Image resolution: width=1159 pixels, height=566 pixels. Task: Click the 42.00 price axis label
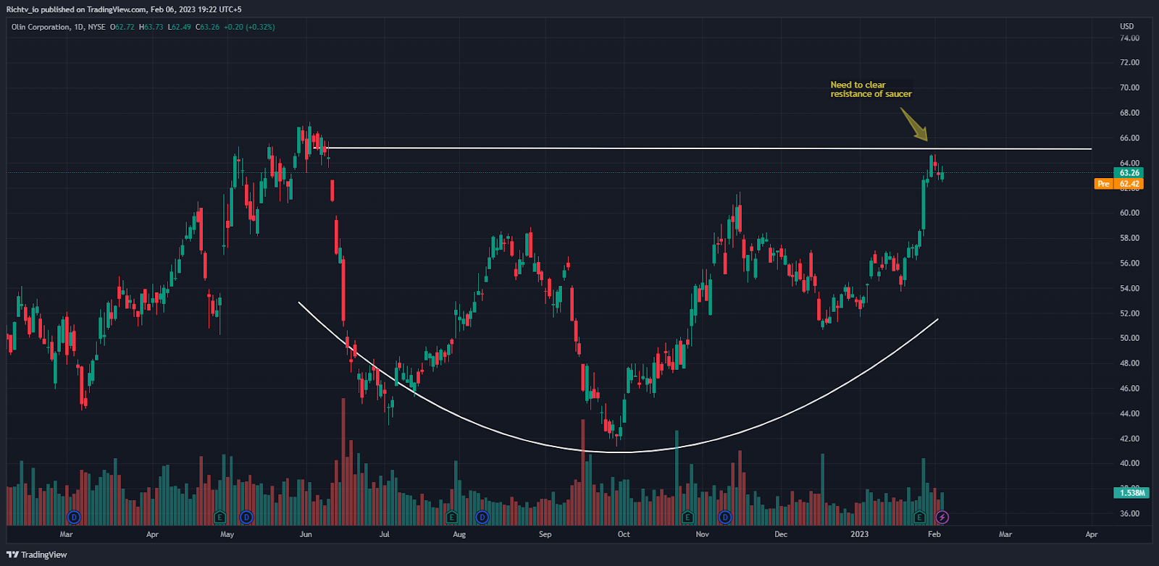tap(1129, 439)
